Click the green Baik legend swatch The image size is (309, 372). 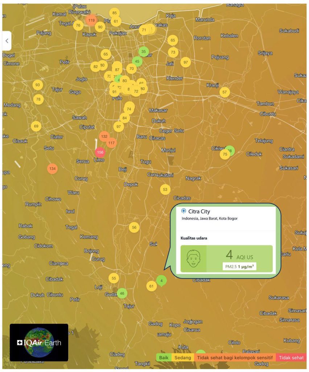(164, 357)
